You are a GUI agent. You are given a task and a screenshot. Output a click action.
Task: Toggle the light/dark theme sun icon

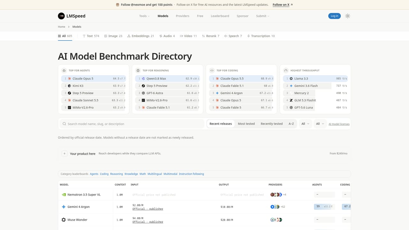(348, 16)
